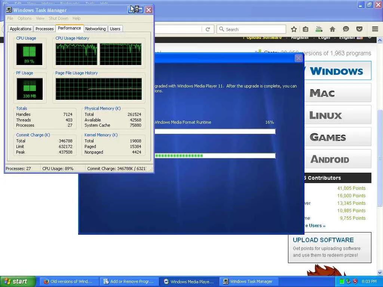
Task: Open the bookmarks list icon in browser
Action: point(306,29)
